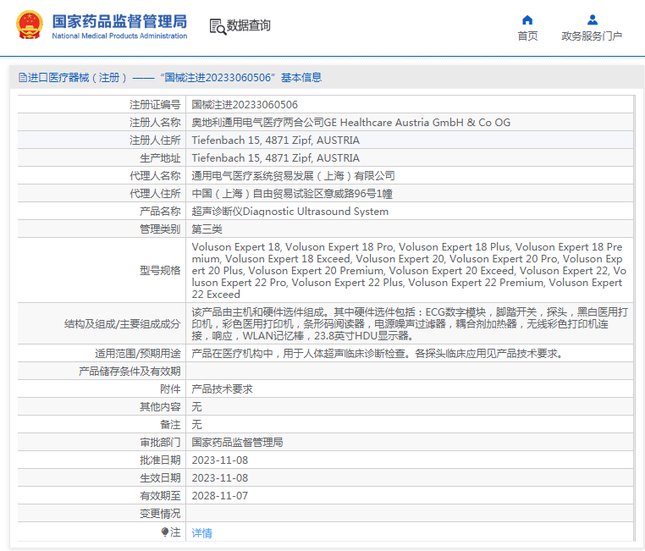Viewport: 645px width, 551px height.
Task: Select the 生产地址 address value Tiefenbach 15
Action: pos(276,158)
